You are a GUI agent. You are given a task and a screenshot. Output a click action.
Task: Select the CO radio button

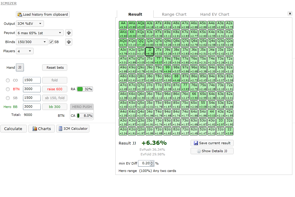coord(8,81)
